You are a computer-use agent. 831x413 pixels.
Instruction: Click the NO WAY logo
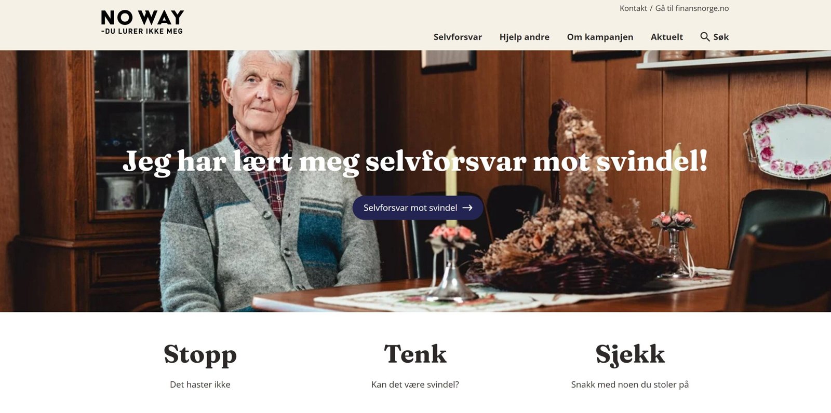(142, 22)
